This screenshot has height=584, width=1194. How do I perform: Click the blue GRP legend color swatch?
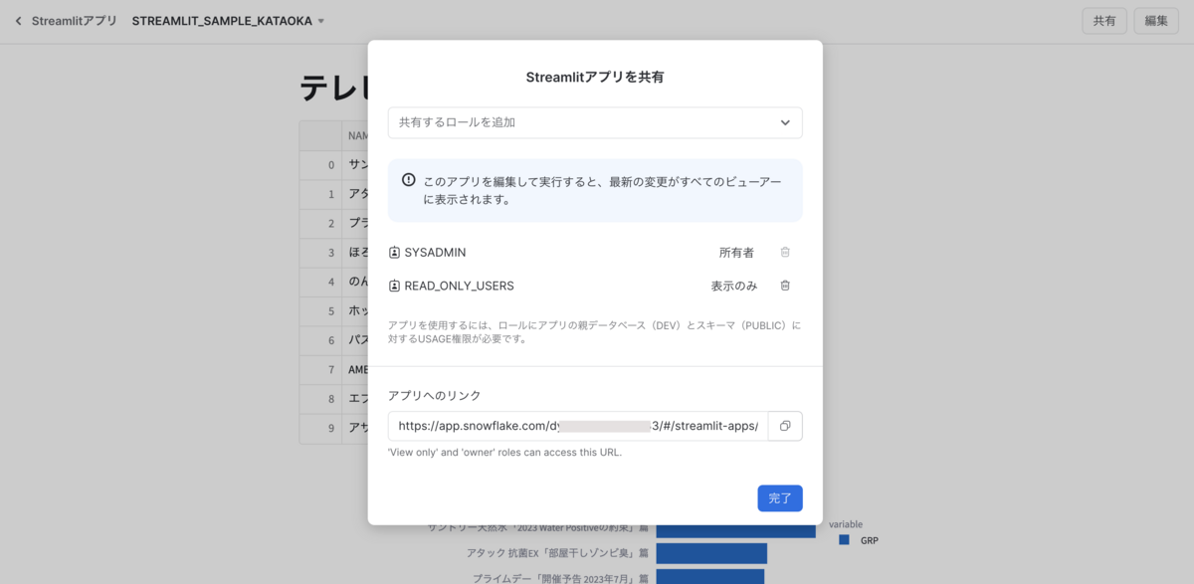[845, 540]
